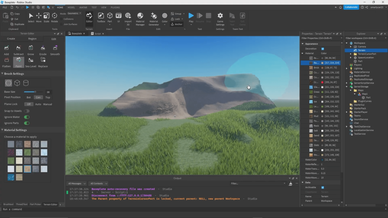Open the Material Generator
388x218 pixels.
pos(154,19)
